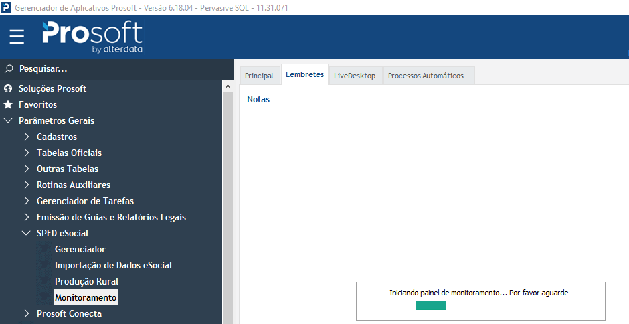The width and height of the screenshot is (629, 324).
Task: Click the Cadastros label
Action: (57, 137)
